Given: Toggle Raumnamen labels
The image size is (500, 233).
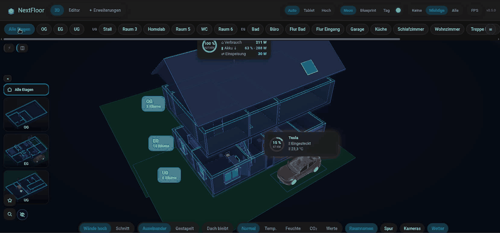Looking at the screenshot, I should 361,228.
